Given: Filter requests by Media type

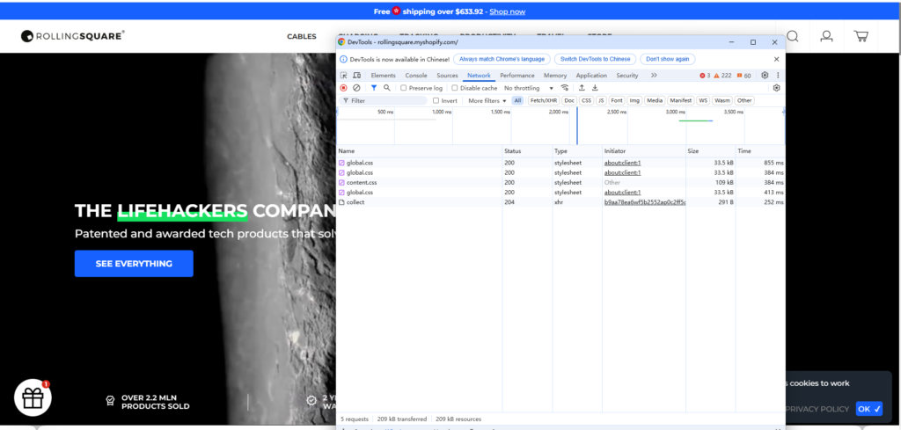Looking at the screenshot, I should pos(655,100).
